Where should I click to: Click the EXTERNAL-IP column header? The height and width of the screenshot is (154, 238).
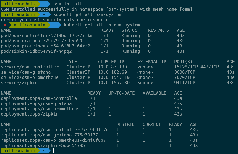[x=152, y=62]
